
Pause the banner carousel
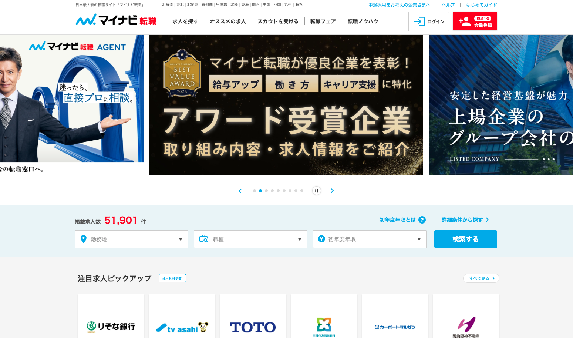coord(317,191)
